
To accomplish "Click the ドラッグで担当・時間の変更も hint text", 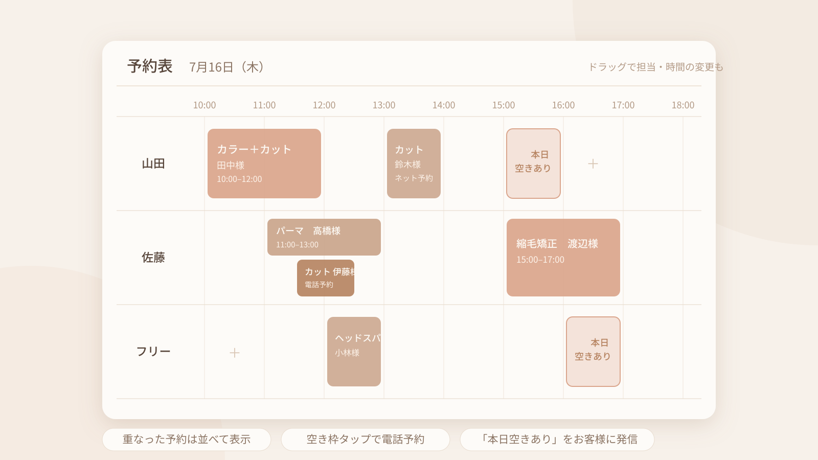I will tap(656, 67).
